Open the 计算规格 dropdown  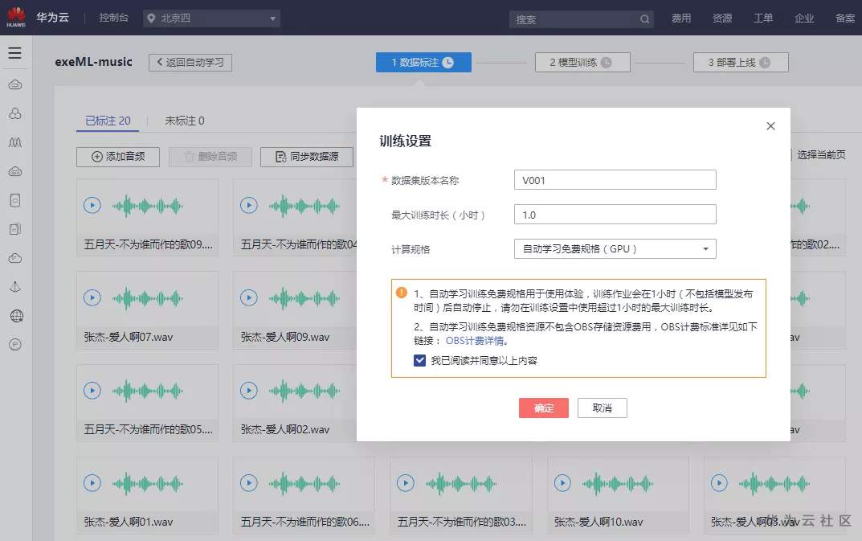(615, 248)
